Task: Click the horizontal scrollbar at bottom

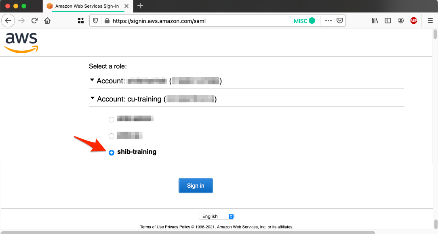Action: click(187, 232)
